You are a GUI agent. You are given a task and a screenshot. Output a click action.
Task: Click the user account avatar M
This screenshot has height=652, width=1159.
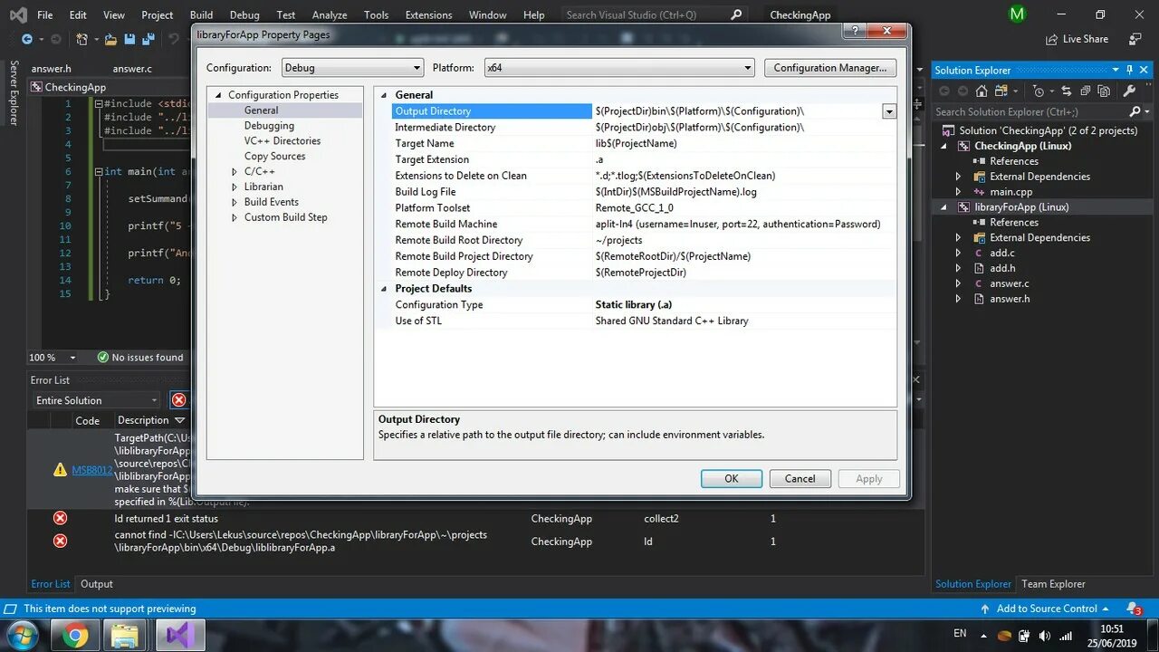pyautogui.click(x=1017, y=14)
